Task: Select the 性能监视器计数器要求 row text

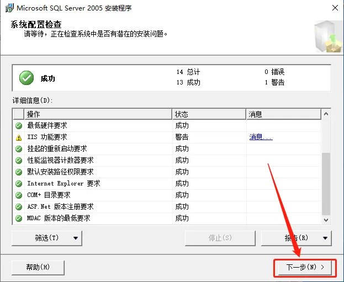Action: (60, 160)
